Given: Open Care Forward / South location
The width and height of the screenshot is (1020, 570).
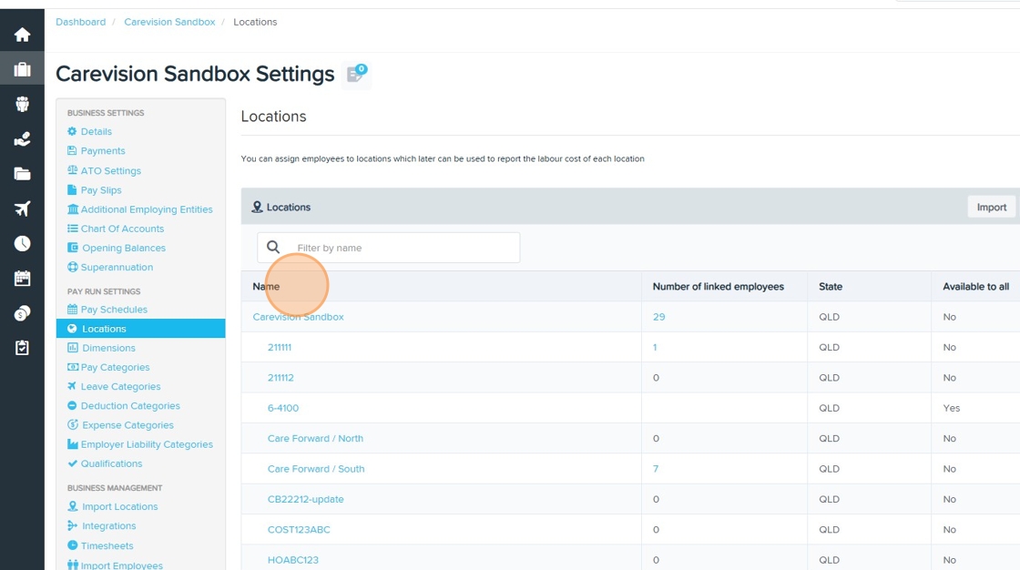Looking at the screenshot, I should click(315, 469).
